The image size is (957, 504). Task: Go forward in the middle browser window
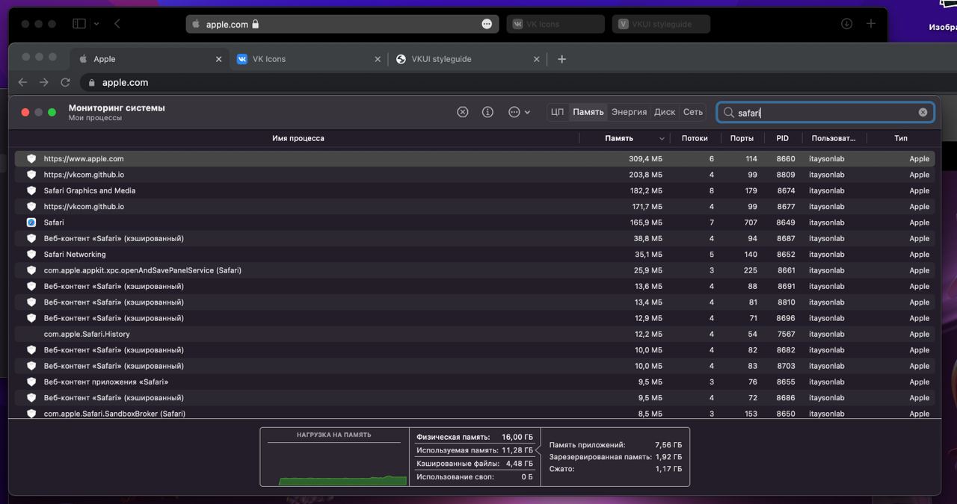point(44,82)
